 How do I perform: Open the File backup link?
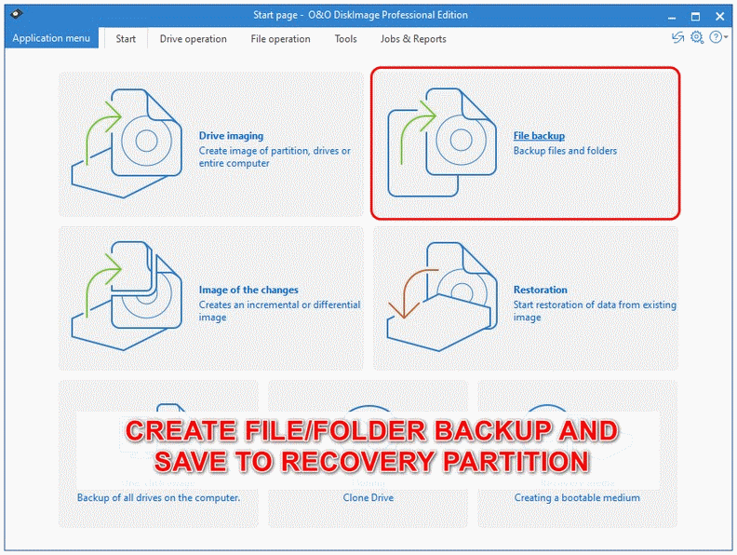pyautogui.click(x=539, y=136)
